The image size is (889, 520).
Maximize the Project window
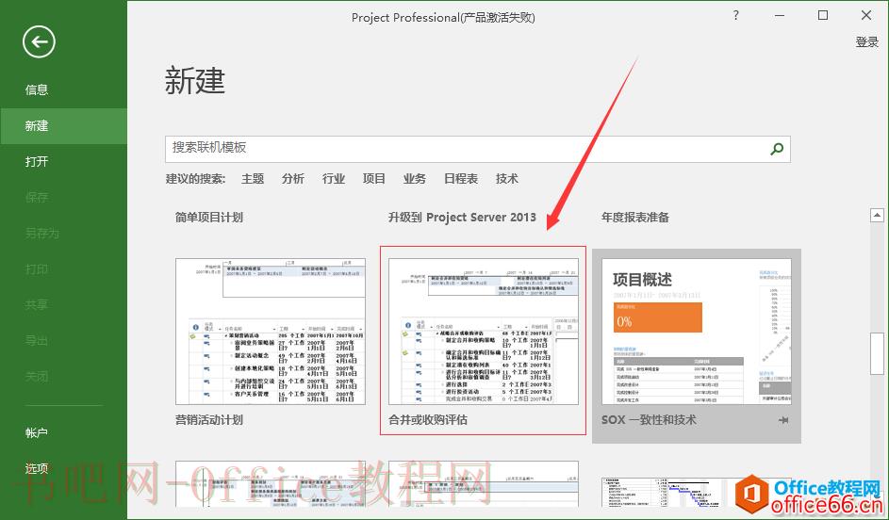[x=823, y=15]
